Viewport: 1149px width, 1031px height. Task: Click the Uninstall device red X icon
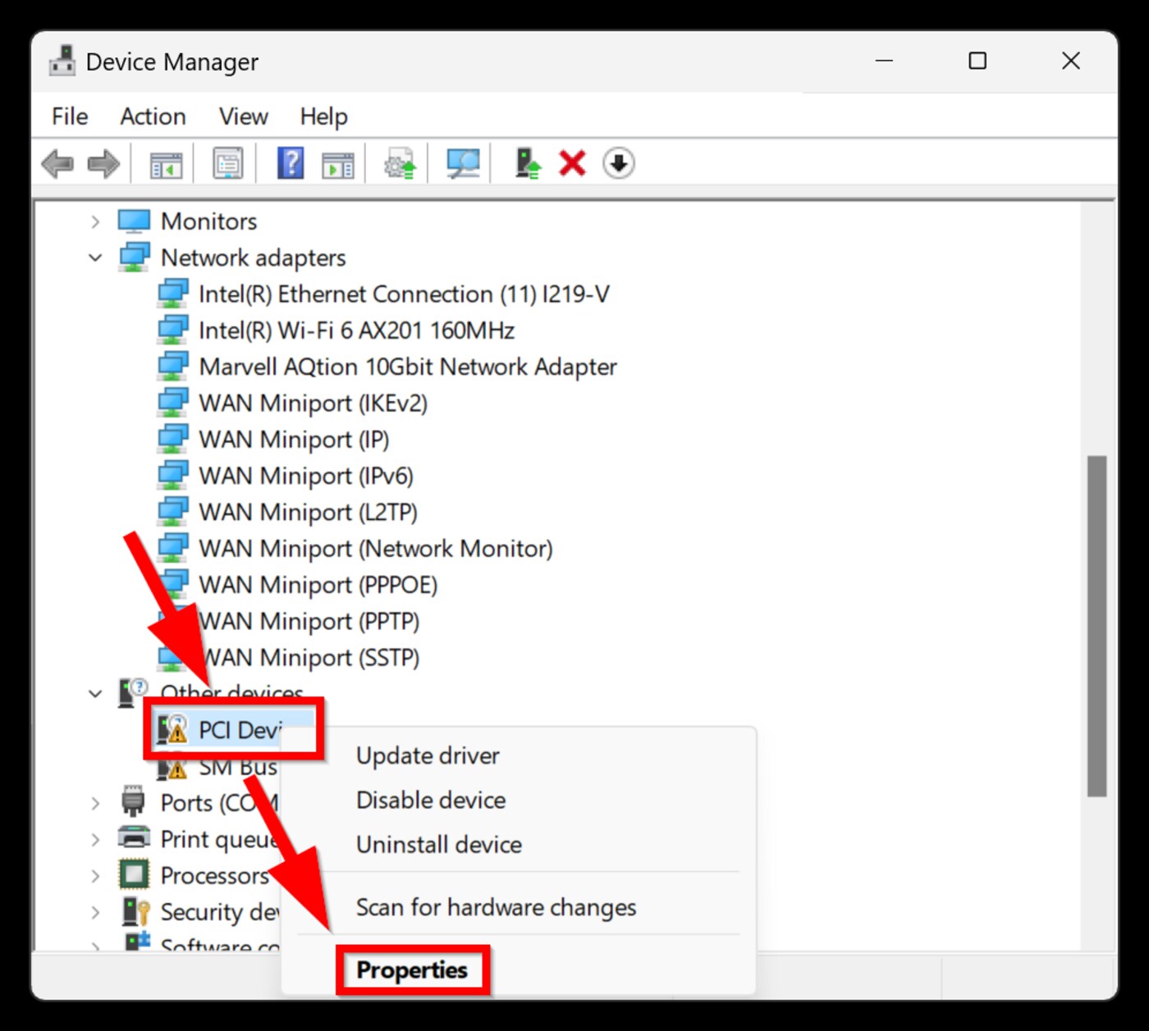pos(571,163)
